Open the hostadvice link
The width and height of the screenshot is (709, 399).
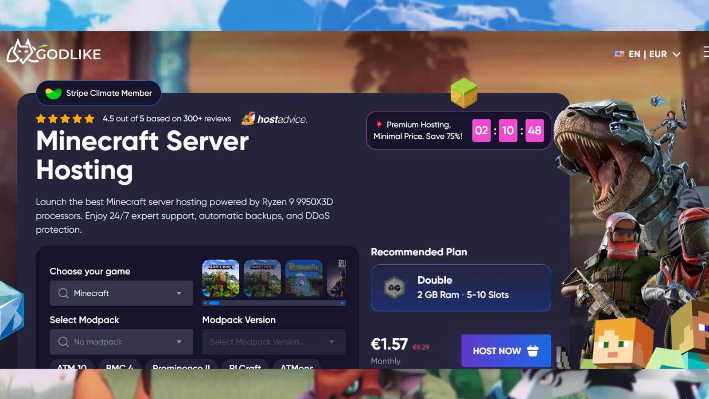(x=274, y=119)
